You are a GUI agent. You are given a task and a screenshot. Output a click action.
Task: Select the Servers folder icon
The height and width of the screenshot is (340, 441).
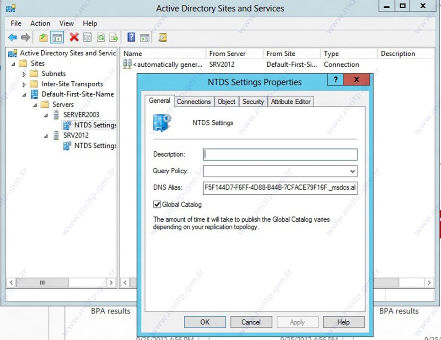pos(45,105)
